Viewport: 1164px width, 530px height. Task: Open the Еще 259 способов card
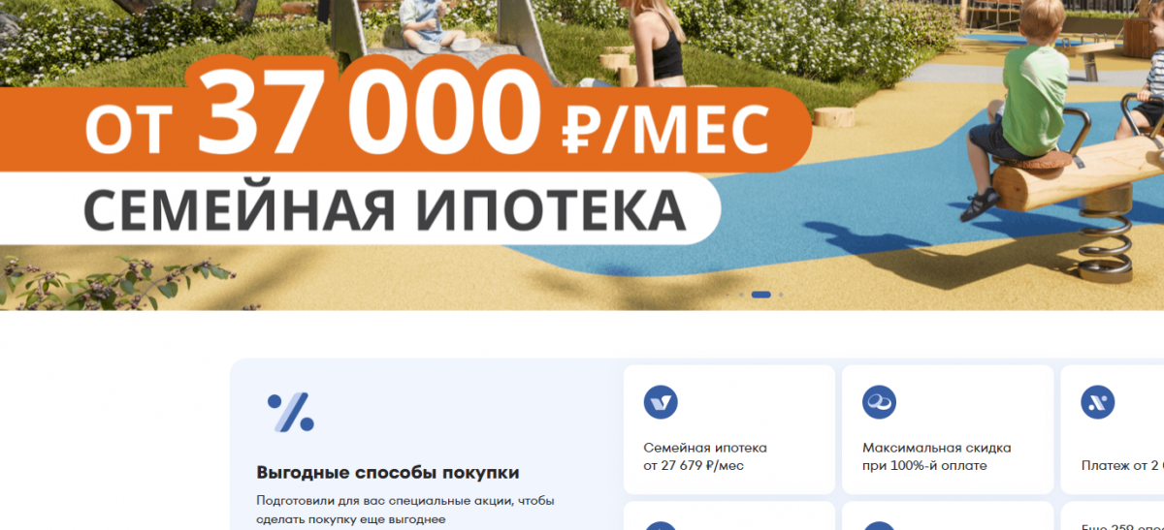click(1112, 515)
